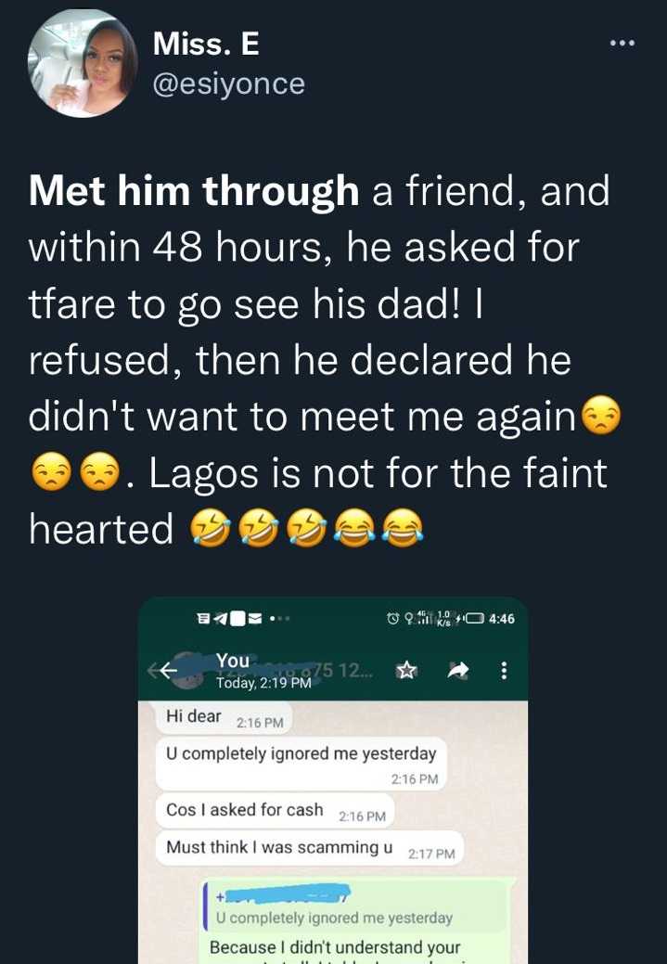Open the tweet's three-dot more options menu
Screen dimensions: 667x964
click(622, 44)
